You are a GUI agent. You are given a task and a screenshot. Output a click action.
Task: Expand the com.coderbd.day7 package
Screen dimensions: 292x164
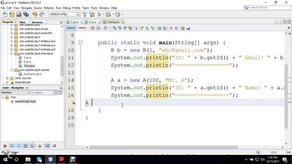pyautogui.click(x=11, y=37)
